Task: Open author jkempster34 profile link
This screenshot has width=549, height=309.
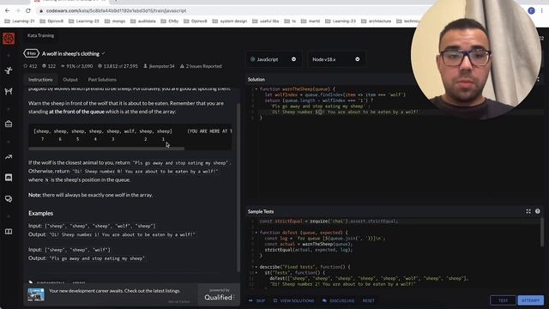Action: tap(159, 66)
